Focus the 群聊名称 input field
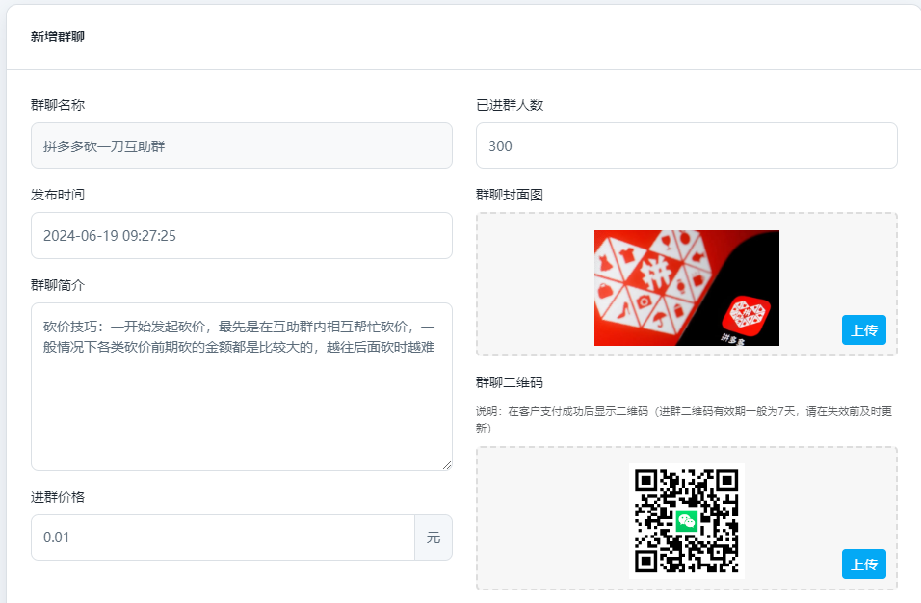 (241, 145)
